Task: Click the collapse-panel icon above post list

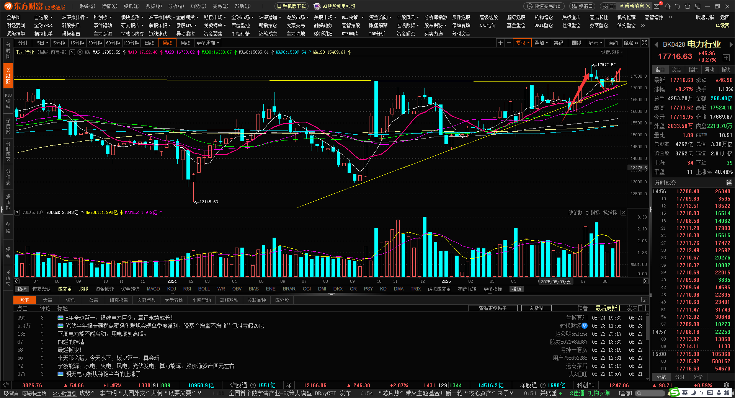Action: 644,300
